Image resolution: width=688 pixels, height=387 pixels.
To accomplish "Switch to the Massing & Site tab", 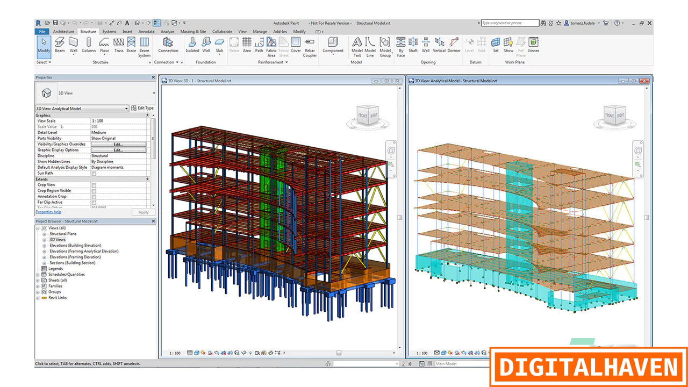I will pos(193,32).
